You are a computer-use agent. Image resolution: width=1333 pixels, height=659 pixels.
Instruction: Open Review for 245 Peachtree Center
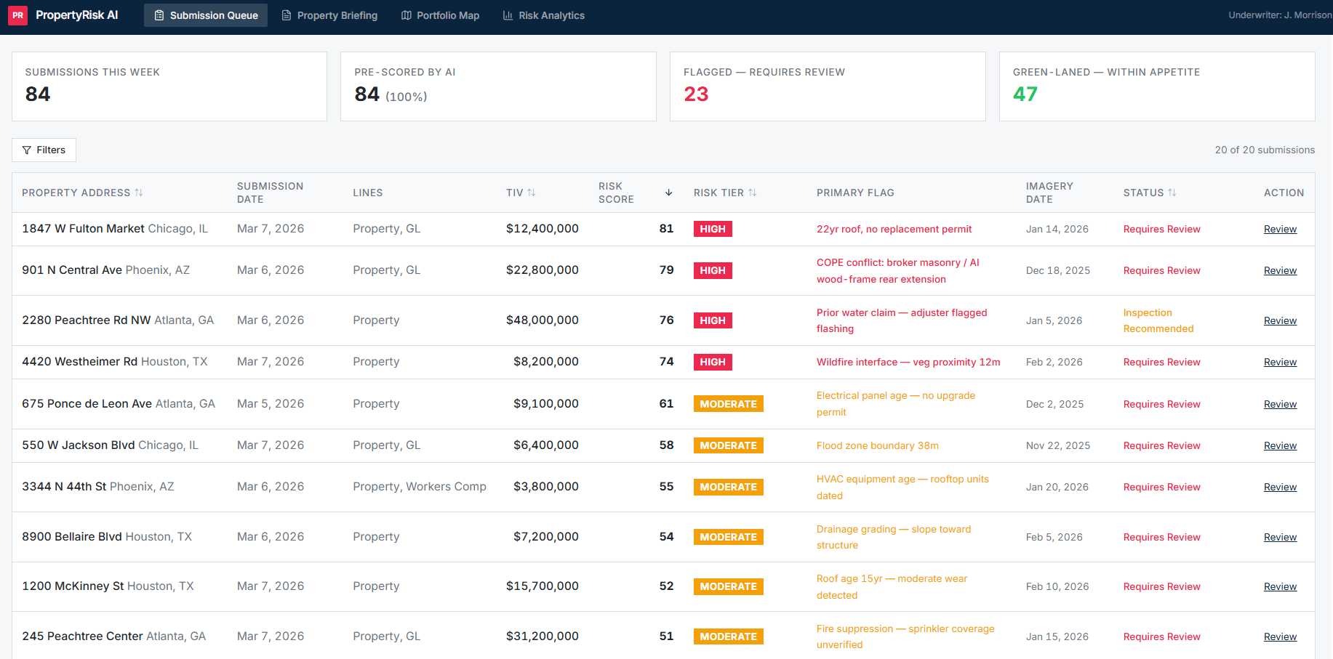pyautogui.click(x=1280, y=636)
